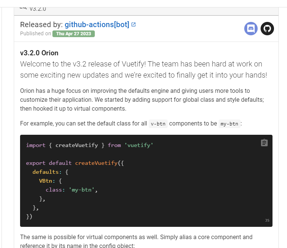Click the 'Orion has a huge focus' paragraph
The height and width of the screenshot is (248, 287).
(142, 99)
